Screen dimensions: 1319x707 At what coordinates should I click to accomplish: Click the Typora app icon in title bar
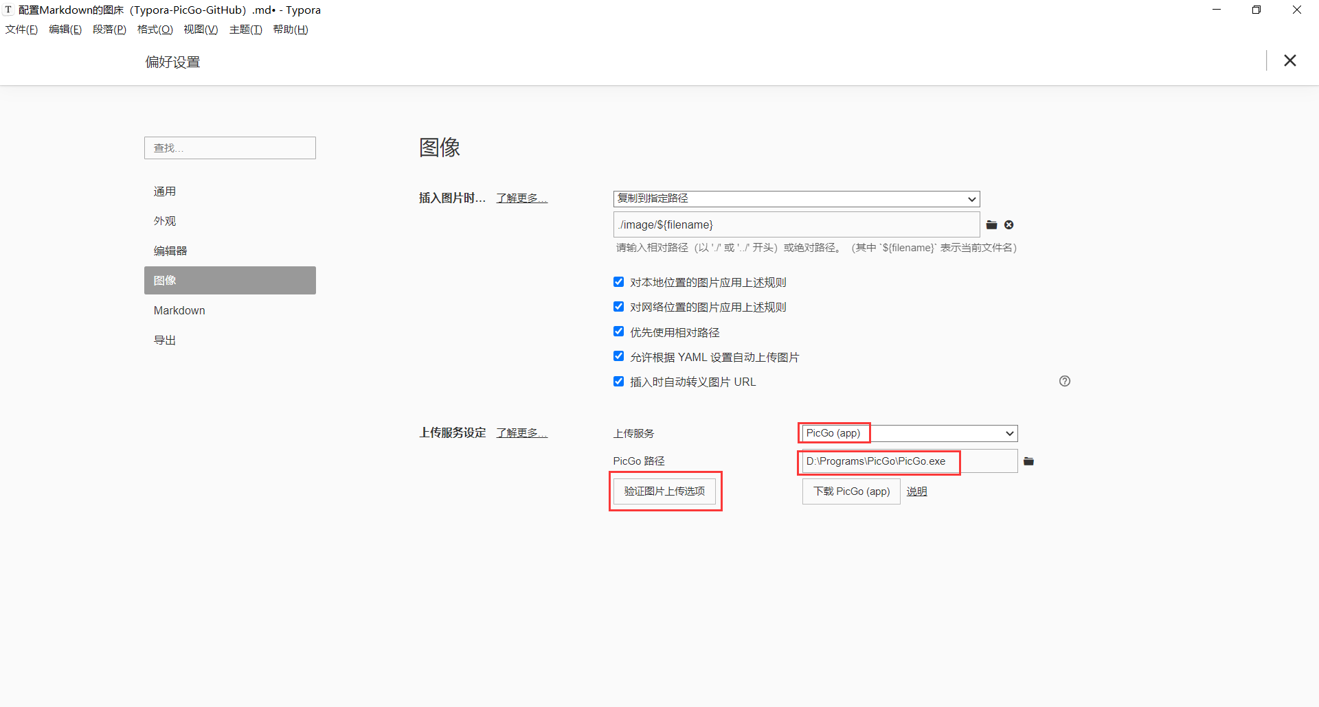pos(8,10)
